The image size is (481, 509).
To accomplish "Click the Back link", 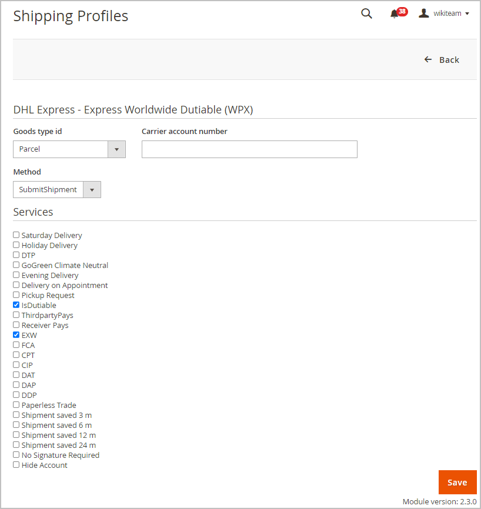I will (449, 59).
